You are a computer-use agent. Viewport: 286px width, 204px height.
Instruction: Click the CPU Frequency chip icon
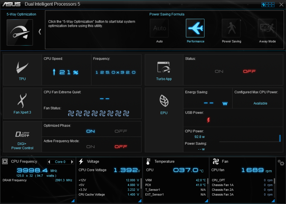pos(5,161)
